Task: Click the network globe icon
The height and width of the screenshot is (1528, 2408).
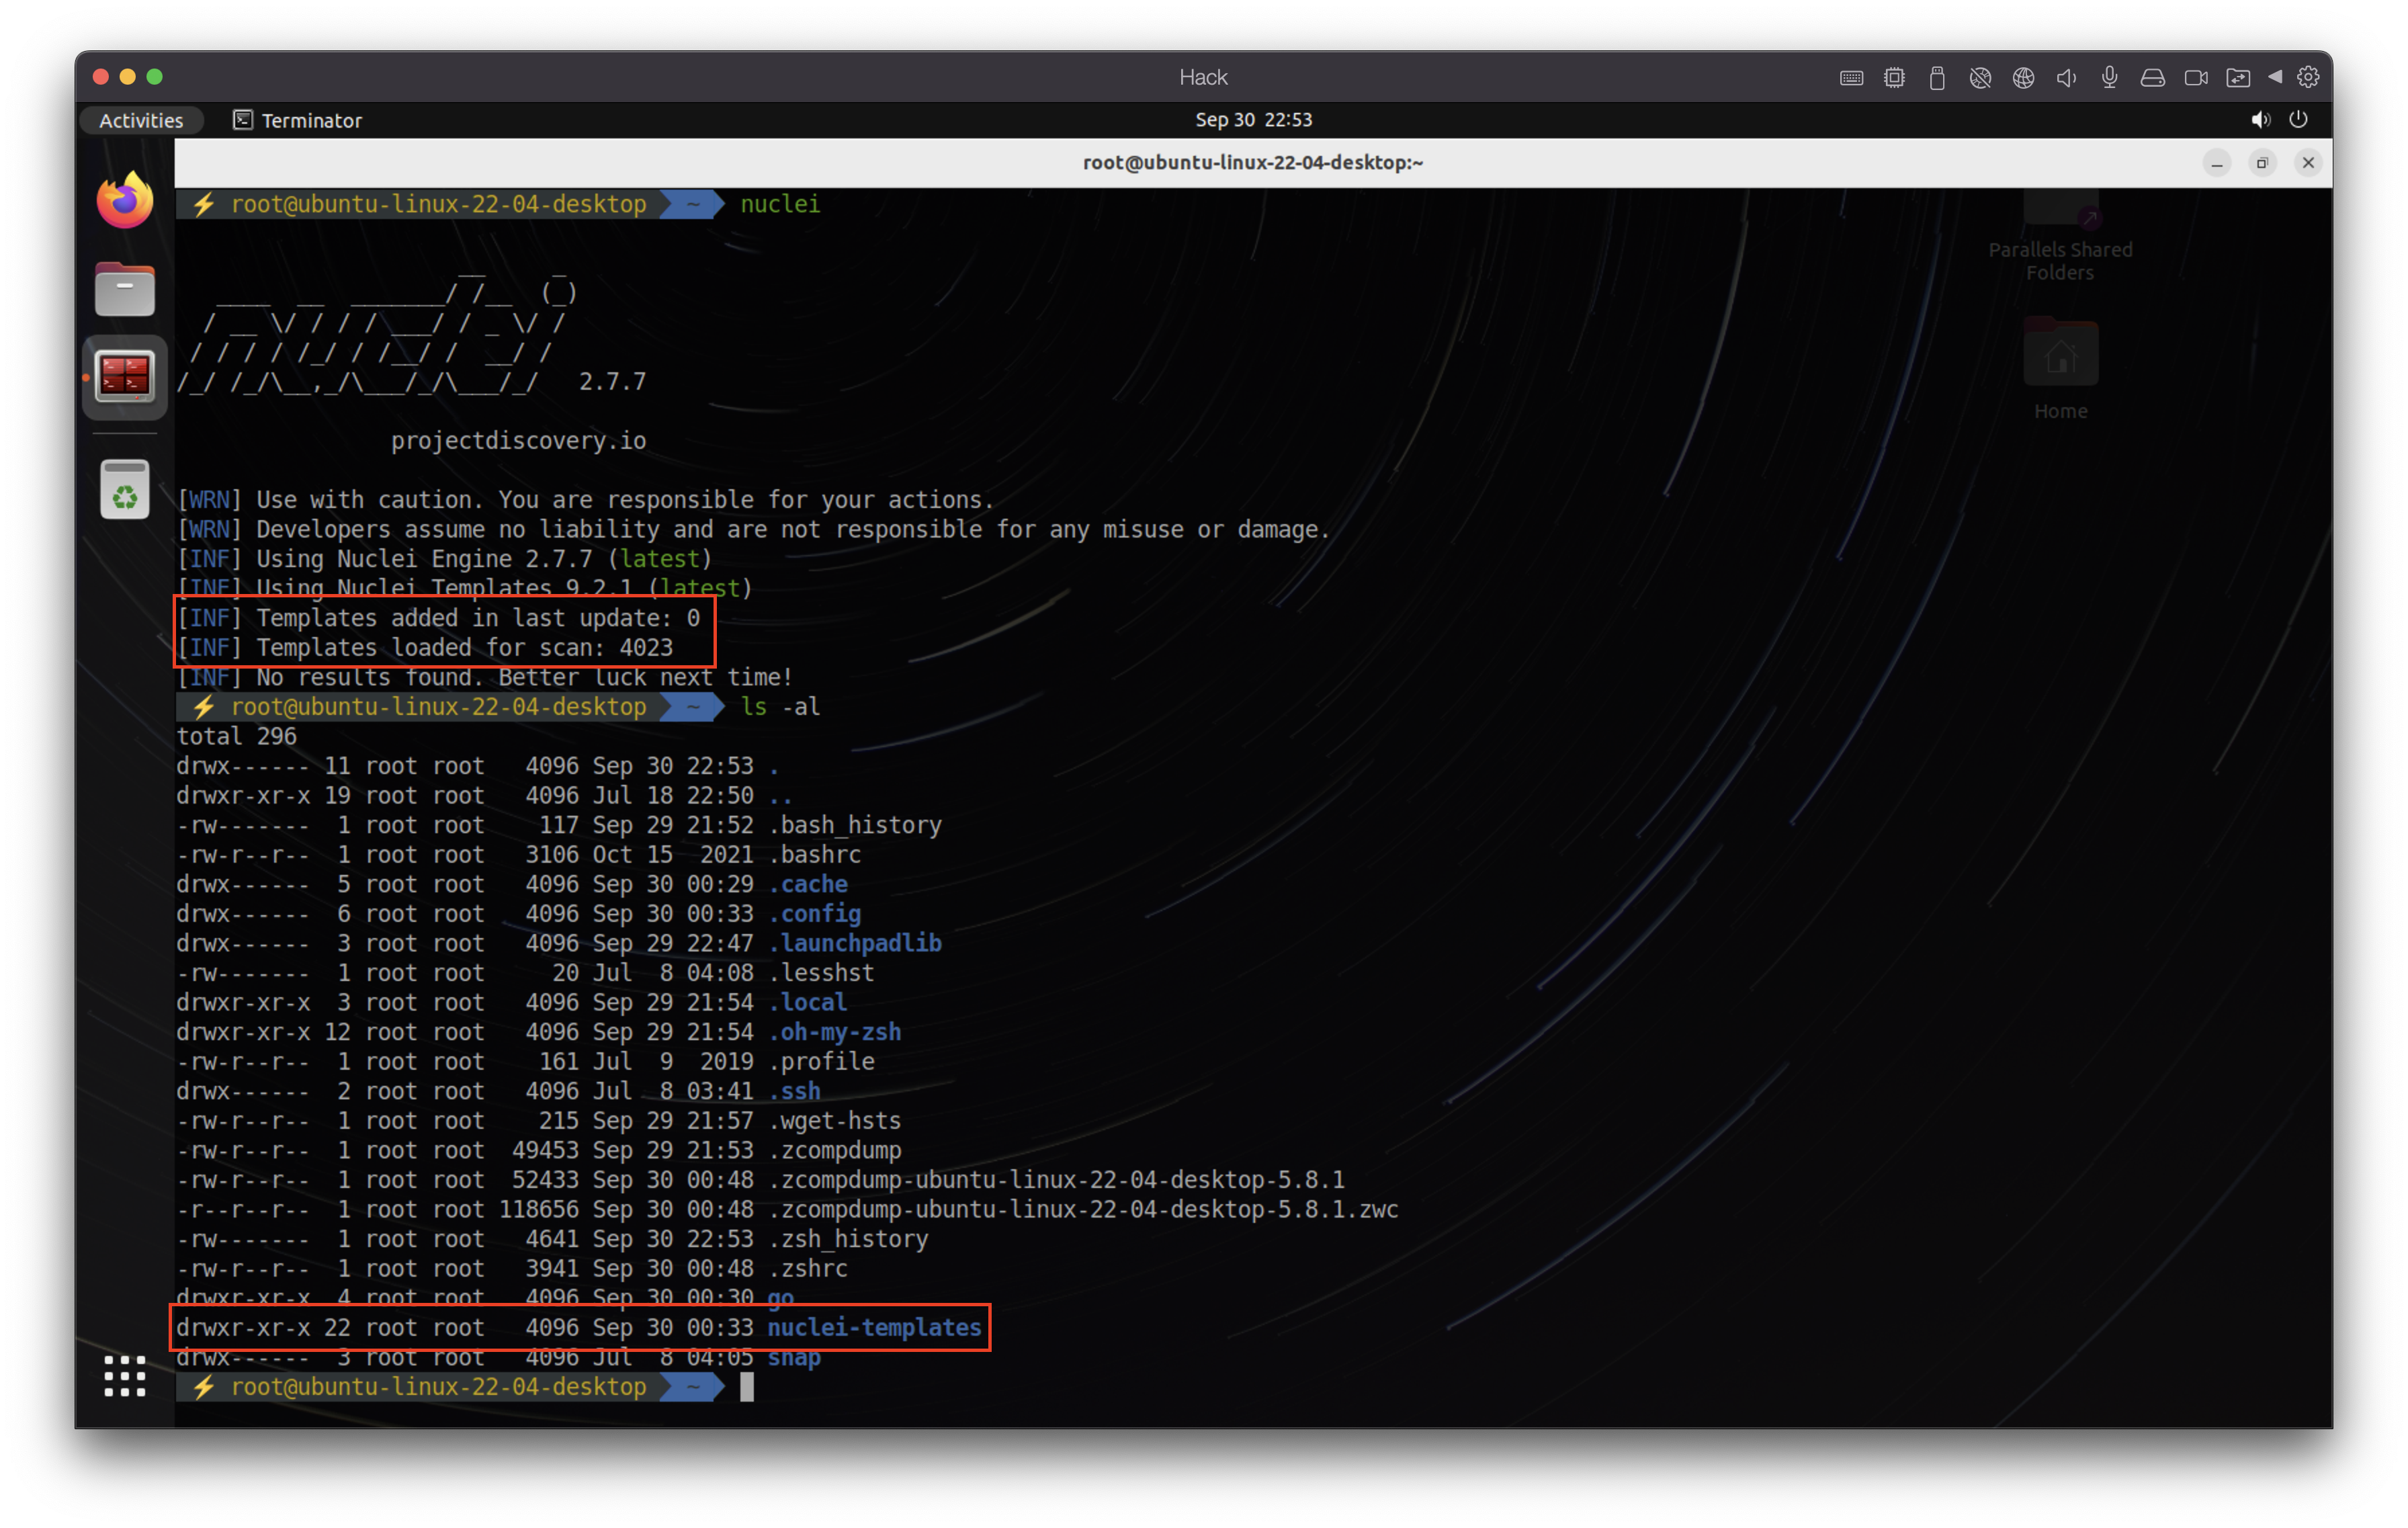Action: [x=2023, y=78]
